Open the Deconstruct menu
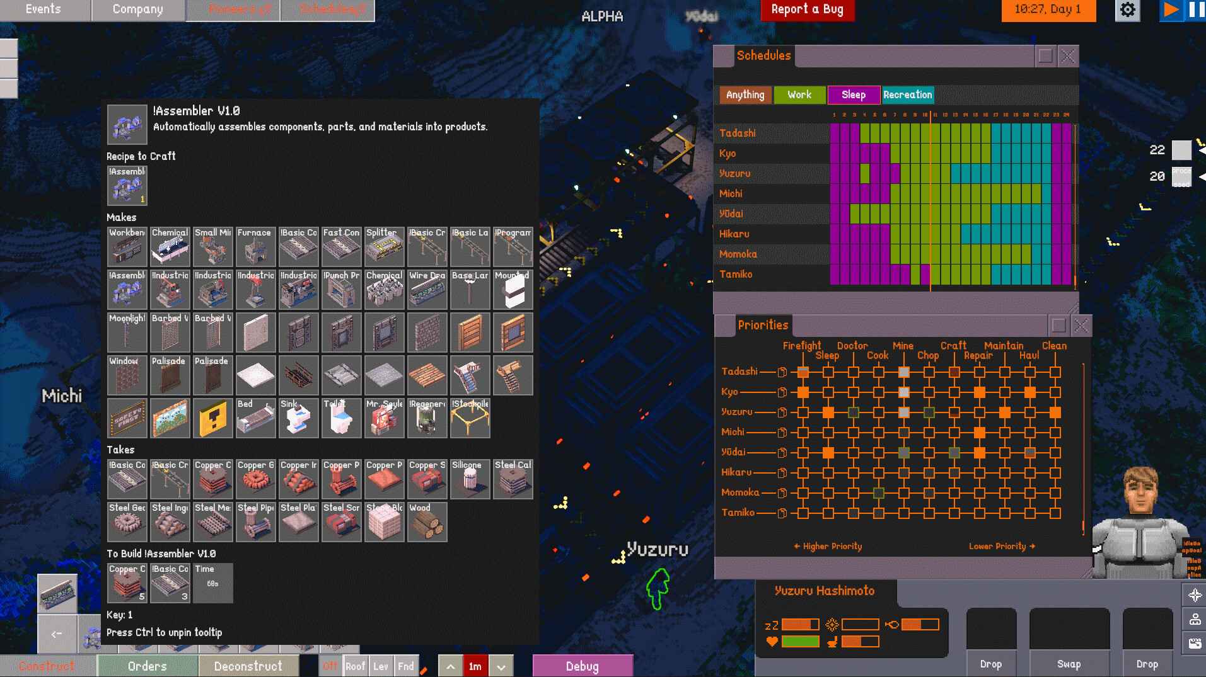 coord(248,666)
